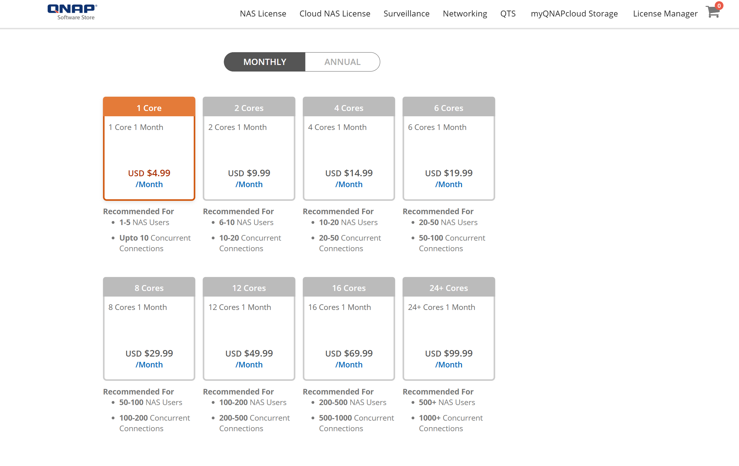Toggle to ANNUAL pricing view
Screen dimensions: 739x466
[342, 61]
